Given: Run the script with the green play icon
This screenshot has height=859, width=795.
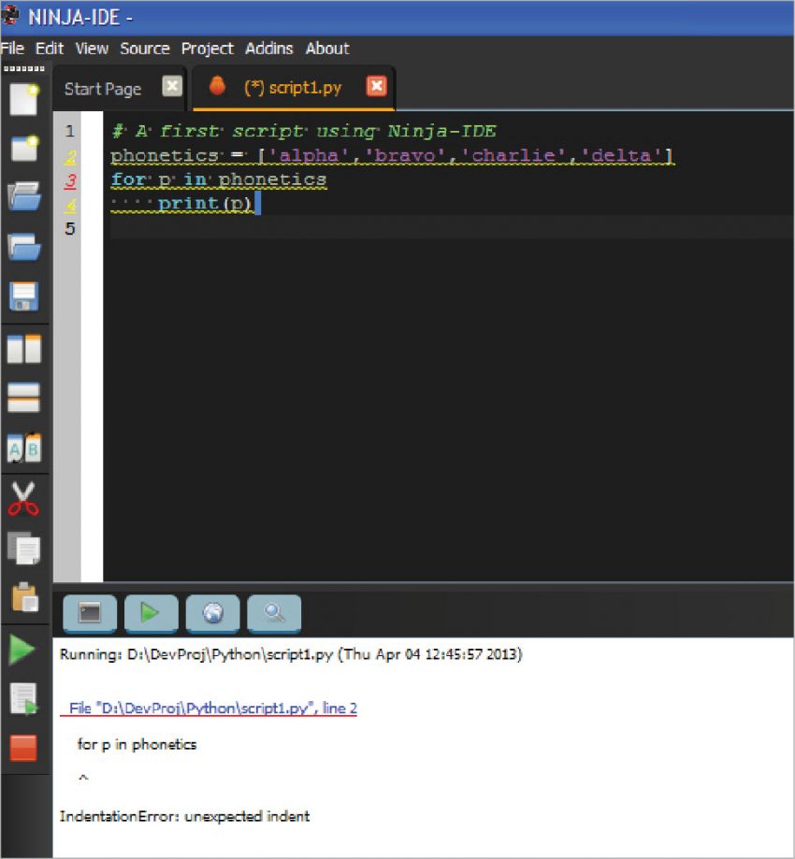Looking at the screenshot, I should click(23, 650).
